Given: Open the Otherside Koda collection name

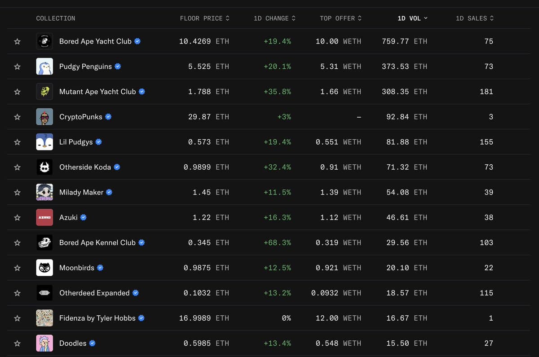Looking at the screenshot, I should [x=85, y=167].
